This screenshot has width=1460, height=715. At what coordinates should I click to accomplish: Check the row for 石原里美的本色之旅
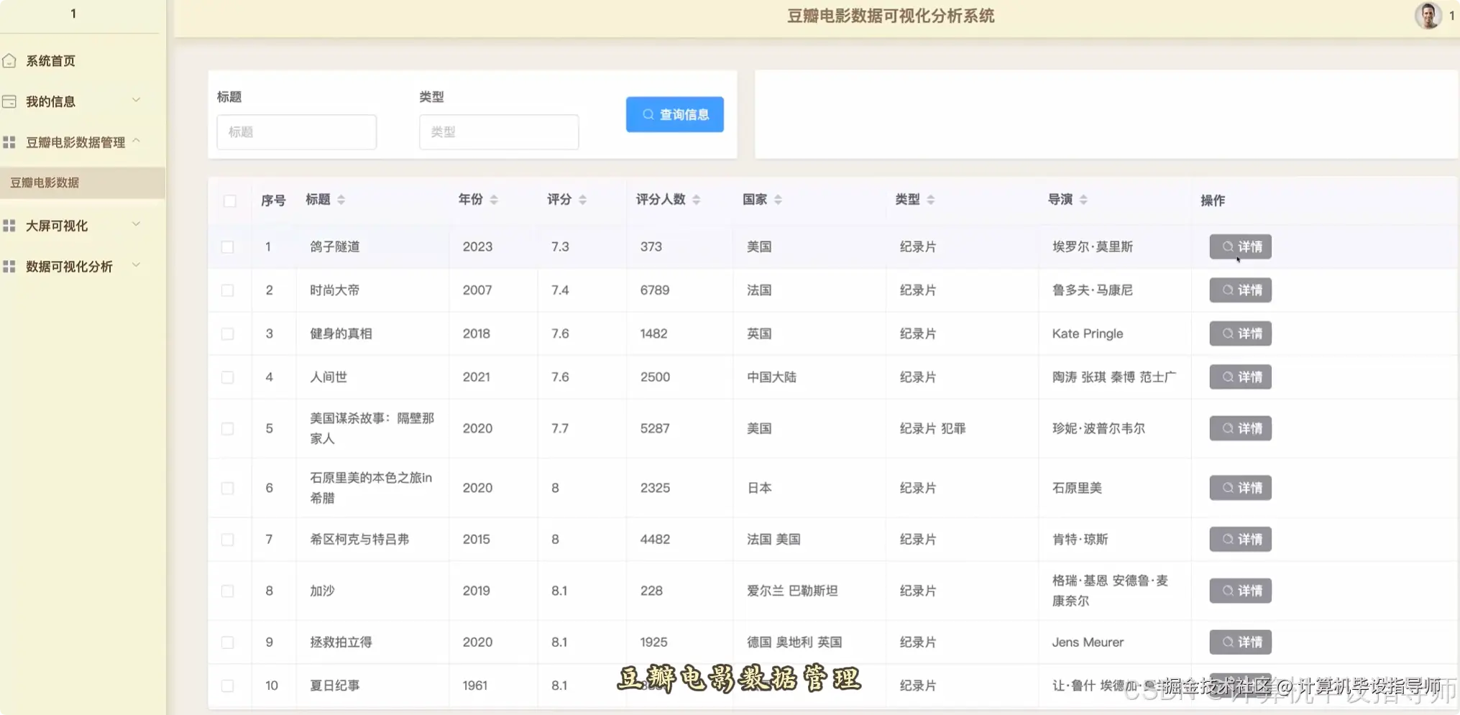click(x=227, y=489)
